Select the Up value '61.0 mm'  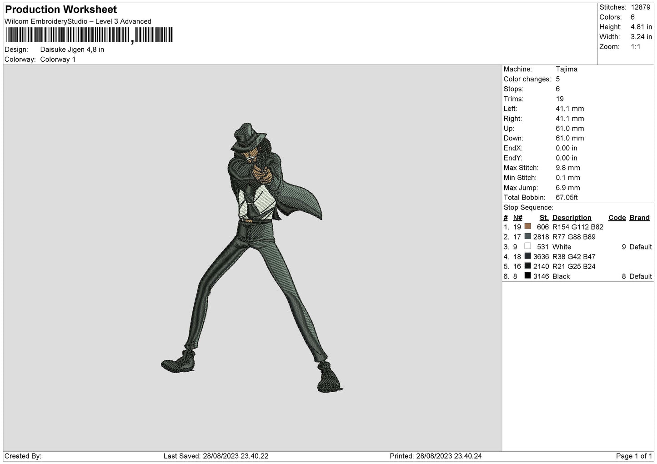click(x=570, y=128)
